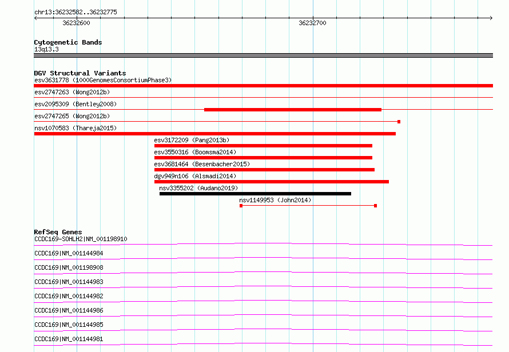Screen dimensions: 509x352
Task: Click the red end marker of esv2747265
Action: pos(399,122)
